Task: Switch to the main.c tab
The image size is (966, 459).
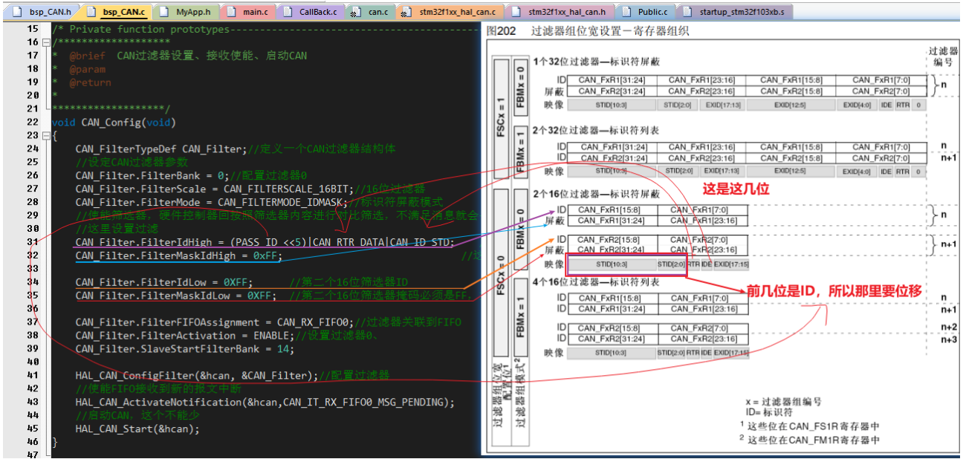Action: [248, 12]
